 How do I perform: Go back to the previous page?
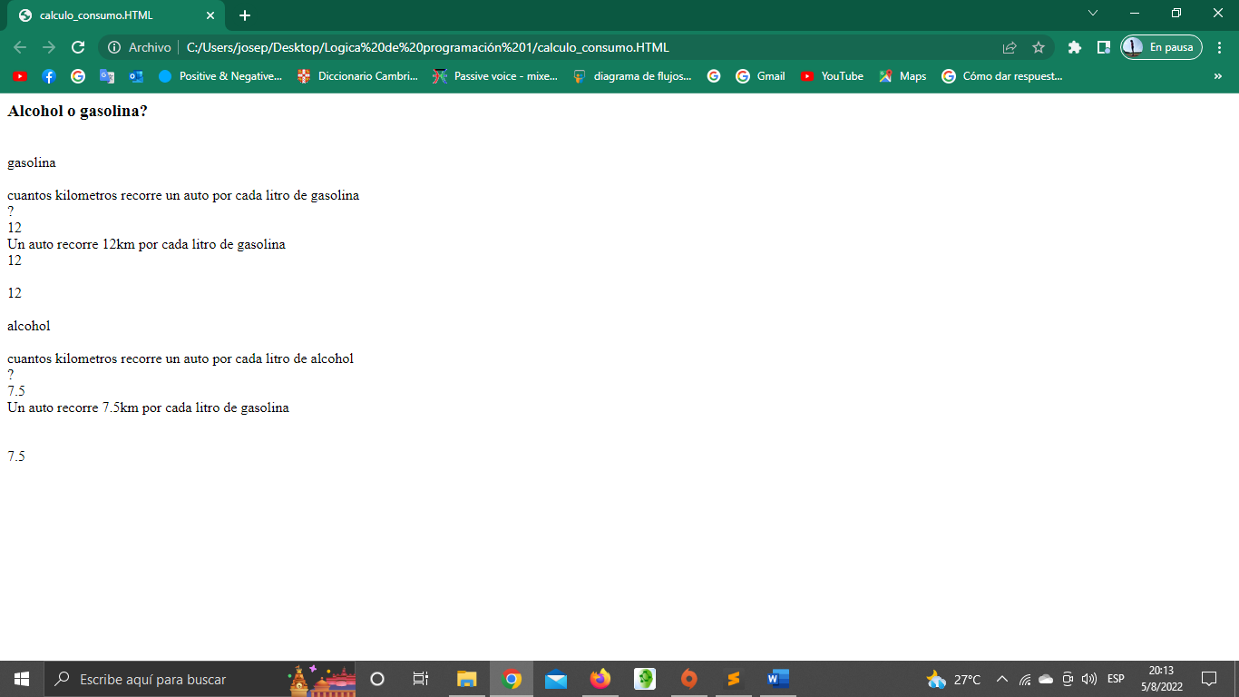(20, 47)
